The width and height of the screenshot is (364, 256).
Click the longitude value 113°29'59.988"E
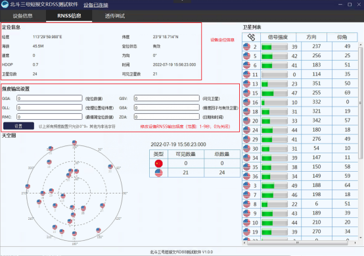pyautogui.click(x=47, y=37)
